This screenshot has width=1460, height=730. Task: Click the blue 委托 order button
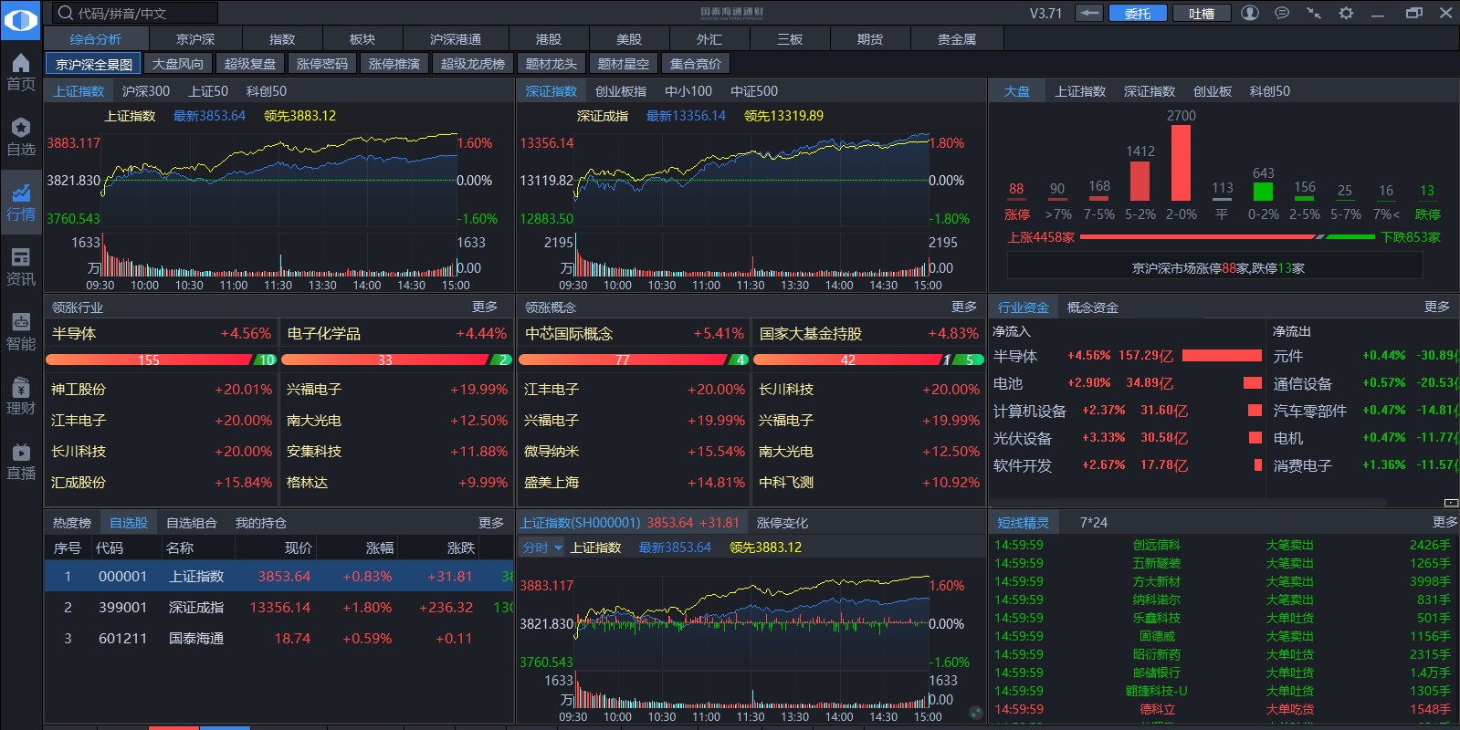[x=1137, y=13]
